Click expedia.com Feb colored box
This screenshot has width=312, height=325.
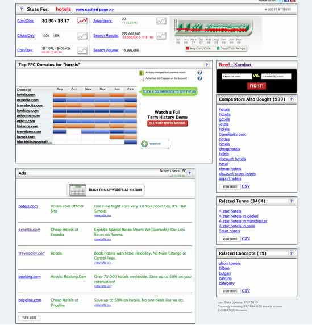pyautogui.click(x=131, y=100)
